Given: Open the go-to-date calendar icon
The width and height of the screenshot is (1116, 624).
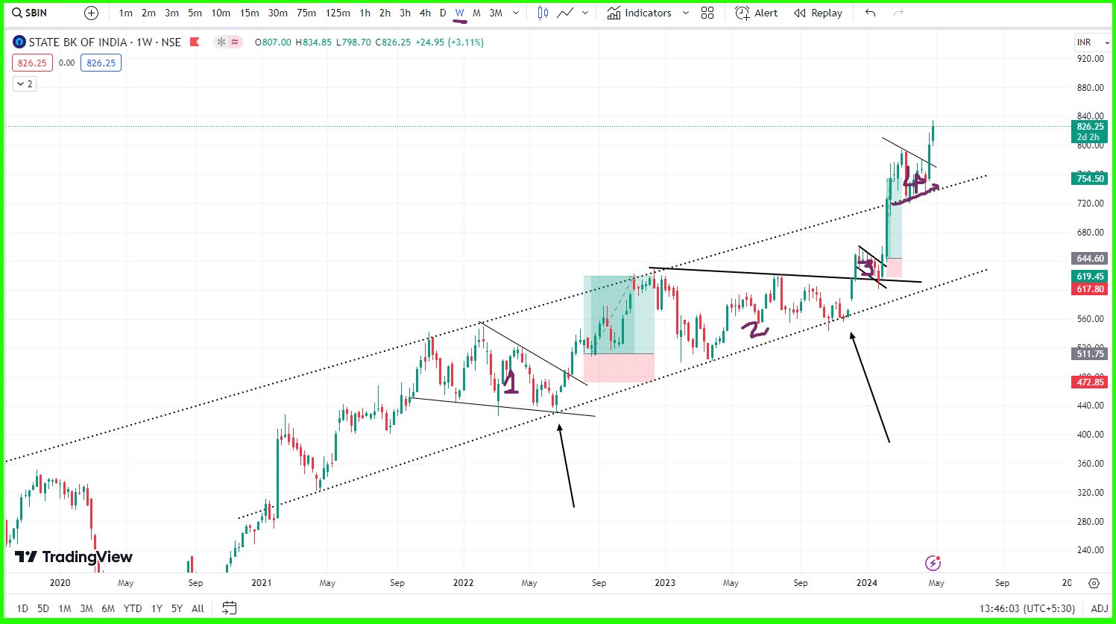Looking at the screenshot, I should pos(230,608).
